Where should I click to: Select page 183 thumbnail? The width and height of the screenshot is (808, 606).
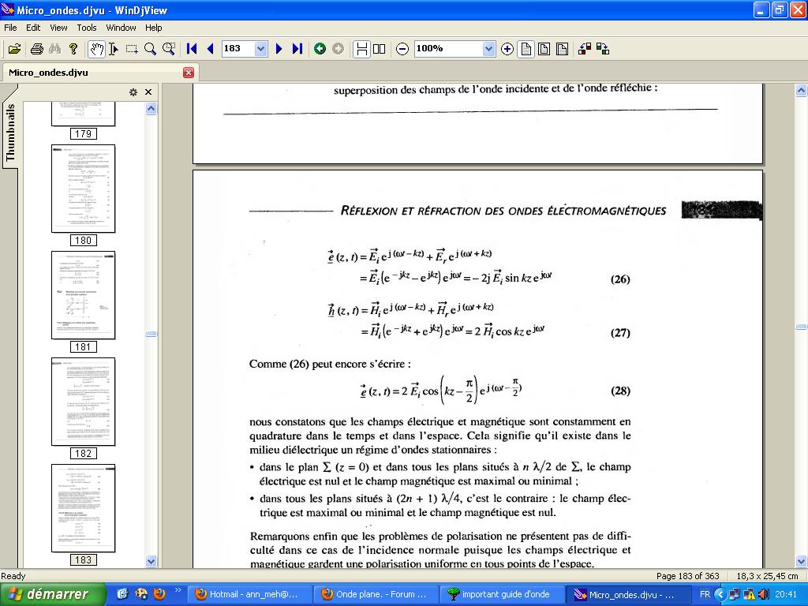pos(83,508)
